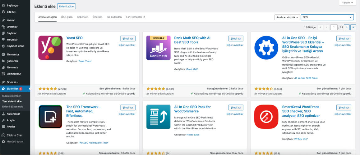Click the Elements icon in sidebar
Screen dimensions: 360x155
click(3, 67)
